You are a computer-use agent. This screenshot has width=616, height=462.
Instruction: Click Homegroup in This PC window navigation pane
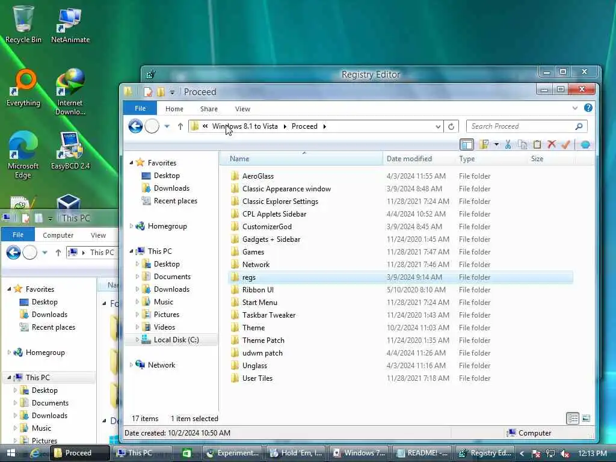[x=45, y=353]
